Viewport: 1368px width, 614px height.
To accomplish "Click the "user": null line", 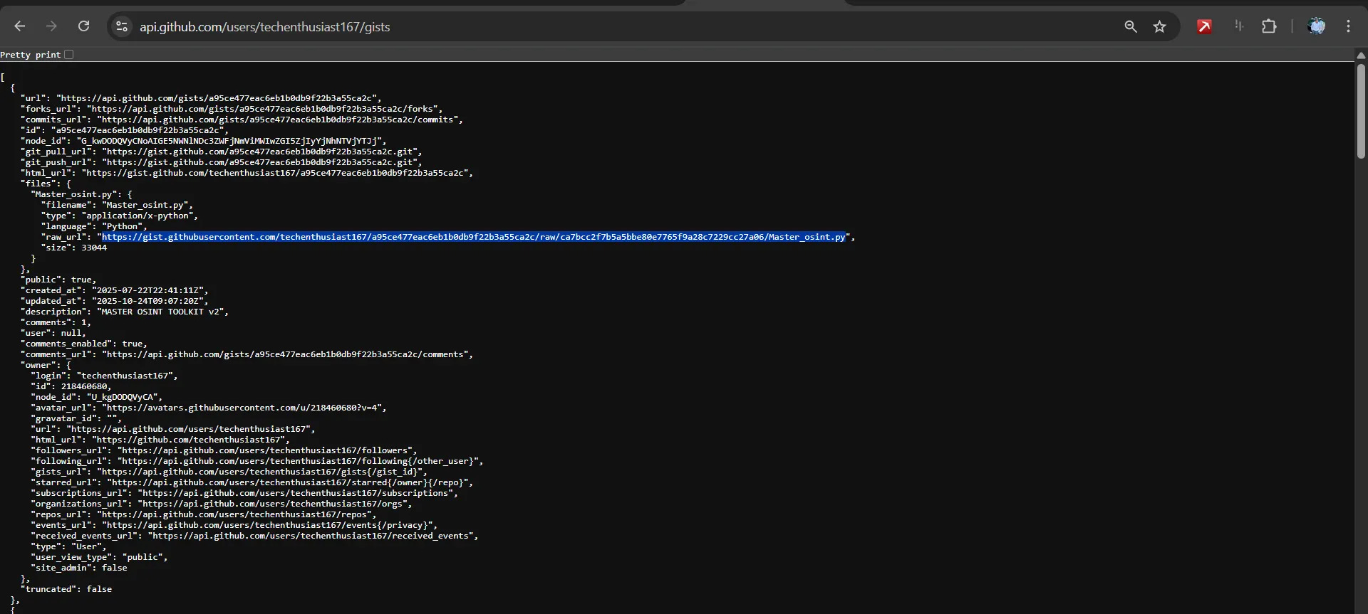I will coord(53,333).
